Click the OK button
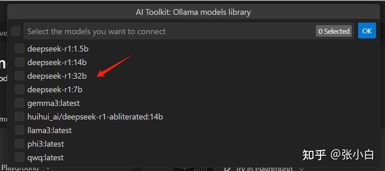 coord(367,31)
